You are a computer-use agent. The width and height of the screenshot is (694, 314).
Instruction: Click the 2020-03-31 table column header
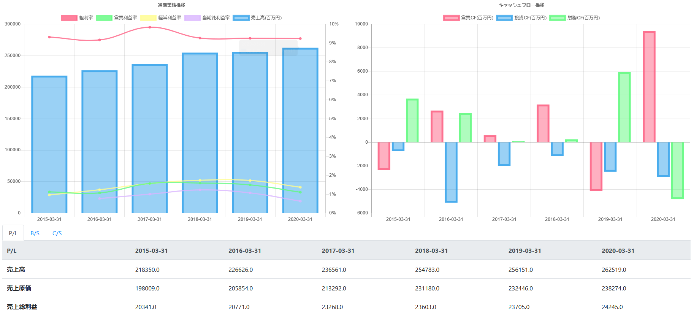pos(618,251)
